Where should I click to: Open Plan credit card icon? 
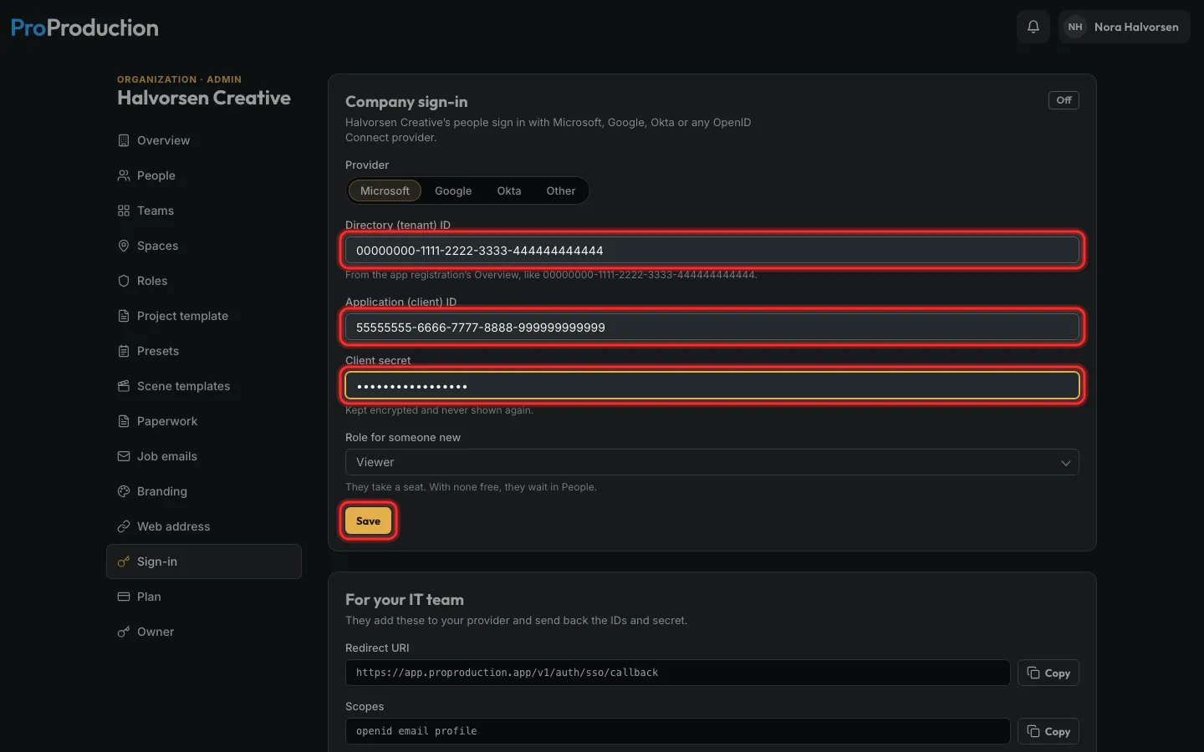coord(124,597)
